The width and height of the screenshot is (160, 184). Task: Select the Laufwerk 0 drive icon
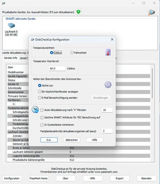[x=11, y=25]
